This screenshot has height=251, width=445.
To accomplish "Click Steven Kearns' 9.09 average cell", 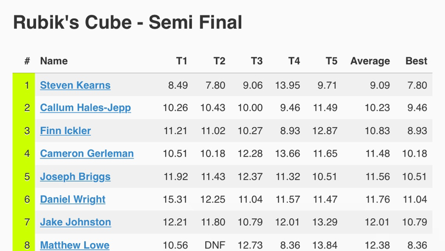I will click(x=379, y=85).
